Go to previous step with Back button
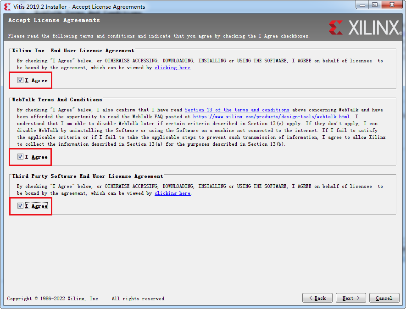The height and width of the screenshot is (309, 406). point(317,298)
